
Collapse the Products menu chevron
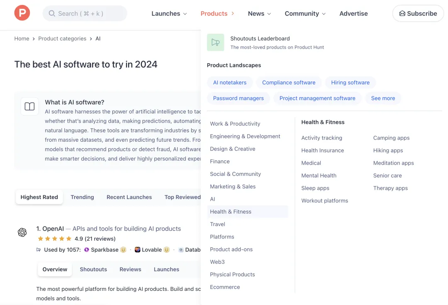(233, 13)
